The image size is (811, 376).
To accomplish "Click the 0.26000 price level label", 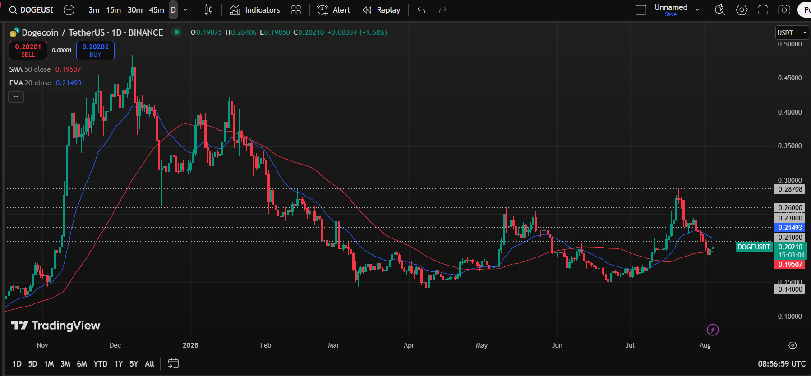I will click(790, 208).
